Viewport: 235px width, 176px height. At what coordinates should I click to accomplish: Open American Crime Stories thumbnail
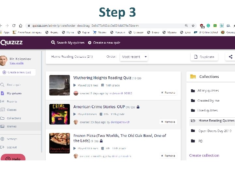pyautogui.click(x=59, y=114)
